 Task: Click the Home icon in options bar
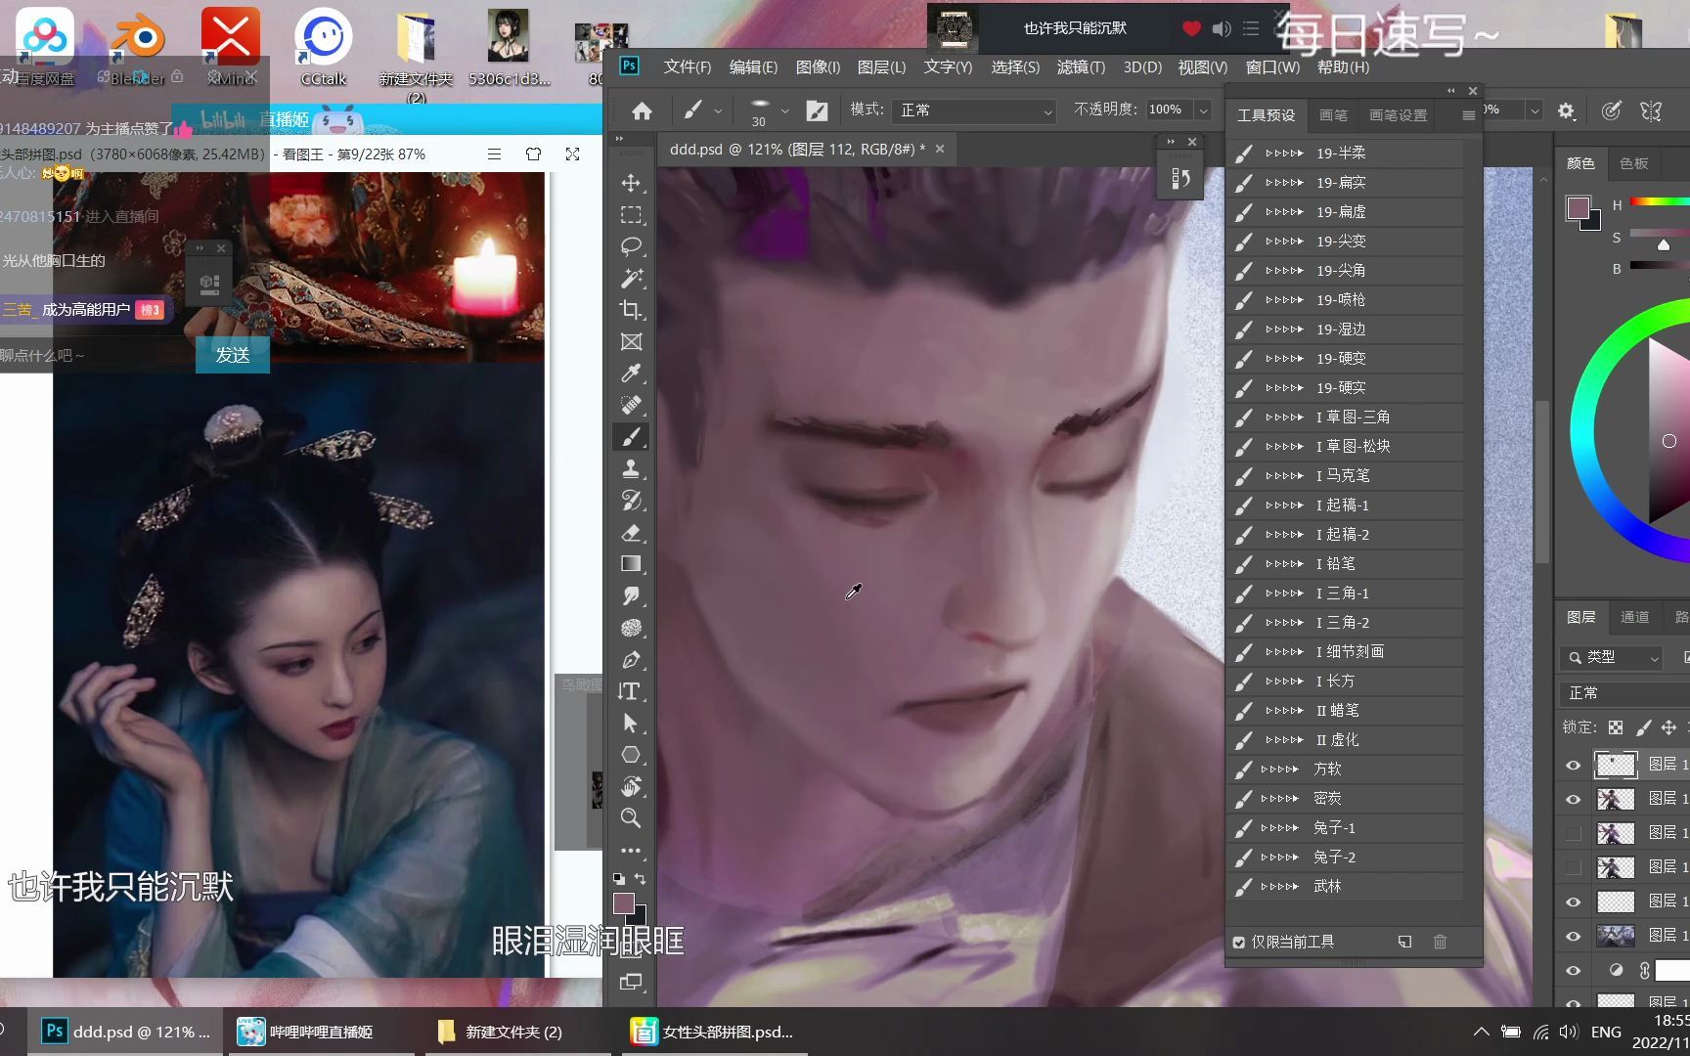coord(642,110)
